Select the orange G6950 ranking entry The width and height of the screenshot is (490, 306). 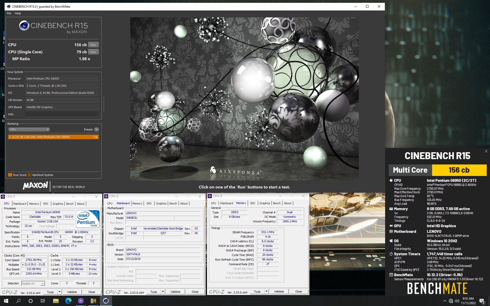53,137
